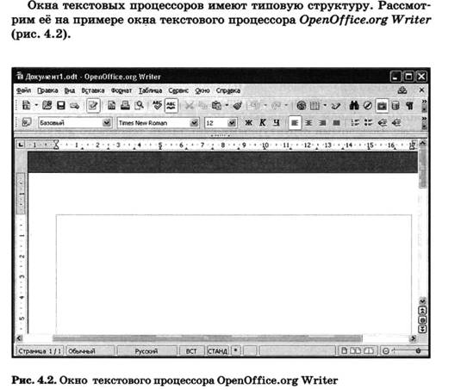The height and width of the screenshot is (390, 467).
Task: Open the Формат menu
Action: click(x=121, y=90)
